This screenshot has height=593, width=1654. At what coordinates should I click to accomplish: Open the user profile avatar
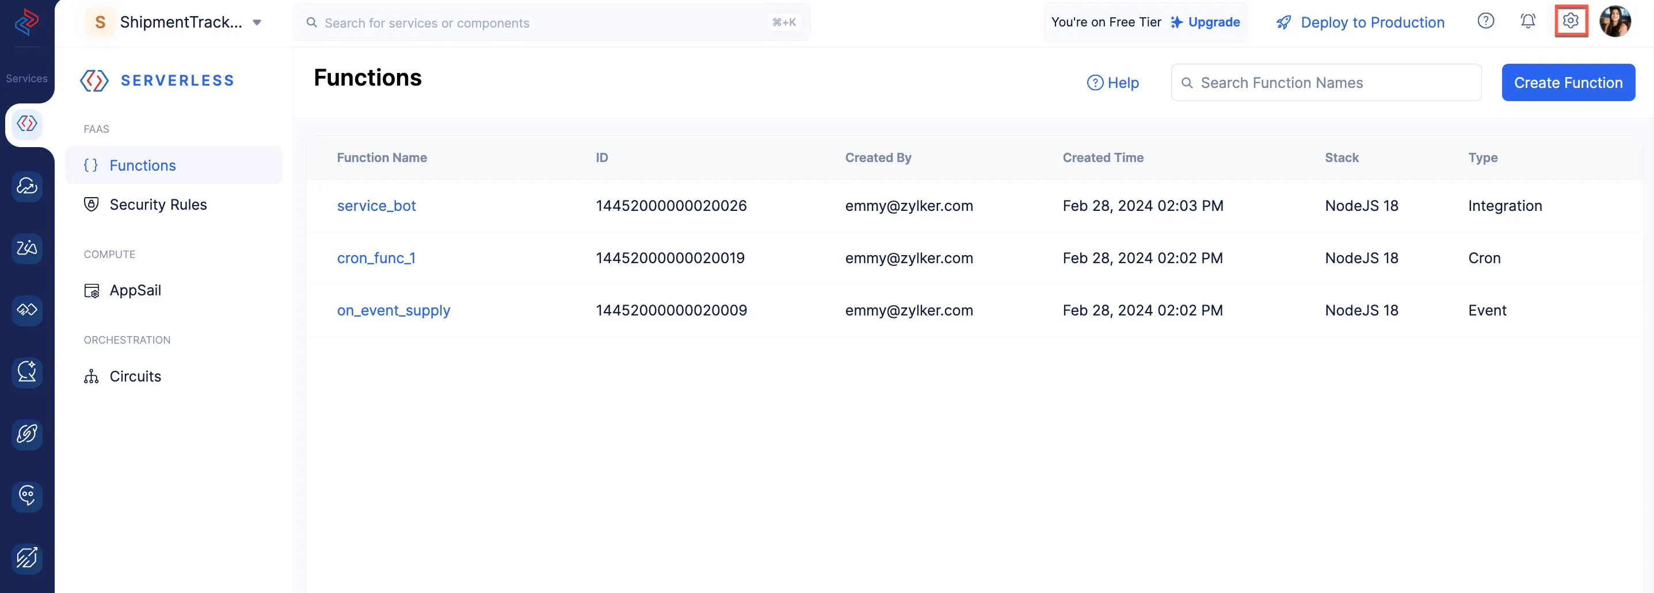pyautogui.click(x=1615, y=22)
